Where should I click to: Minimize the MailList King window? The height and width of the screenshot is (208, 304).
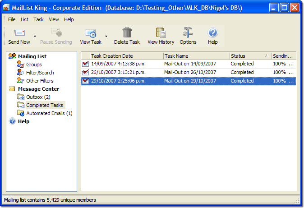(274, 8)
